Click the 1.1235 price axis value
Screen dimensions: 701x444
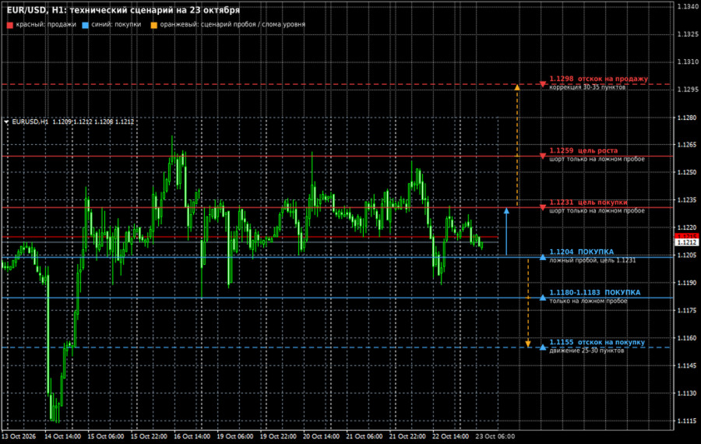tap(688, 200)
